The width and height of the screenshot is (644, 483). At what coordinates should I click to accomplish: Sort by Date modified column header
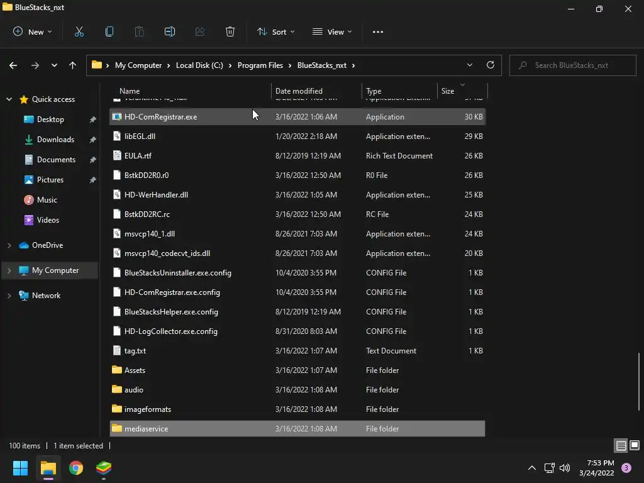tap(317, 91)
